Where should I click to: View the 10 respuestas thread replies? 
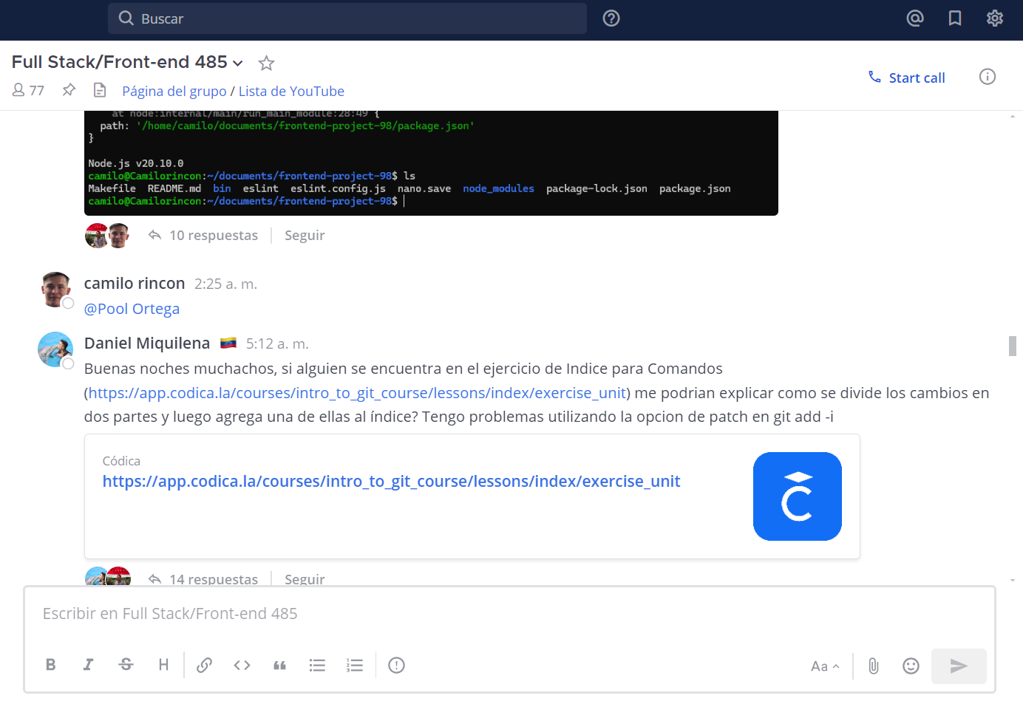coord(213,236)
